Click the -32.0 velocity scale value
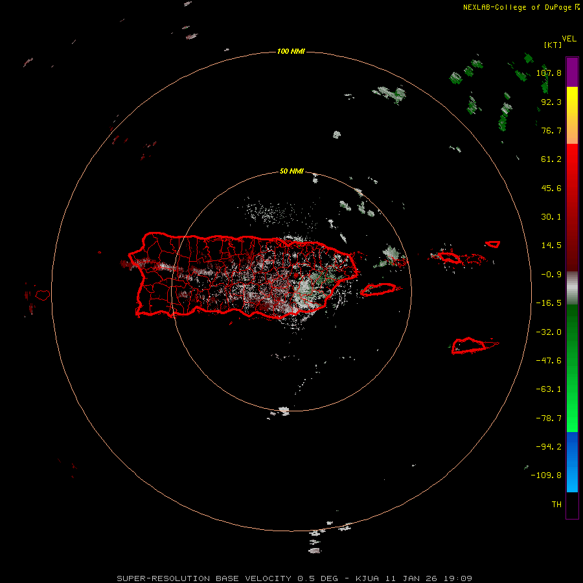583x583 pixels. (x=549, y=332)
